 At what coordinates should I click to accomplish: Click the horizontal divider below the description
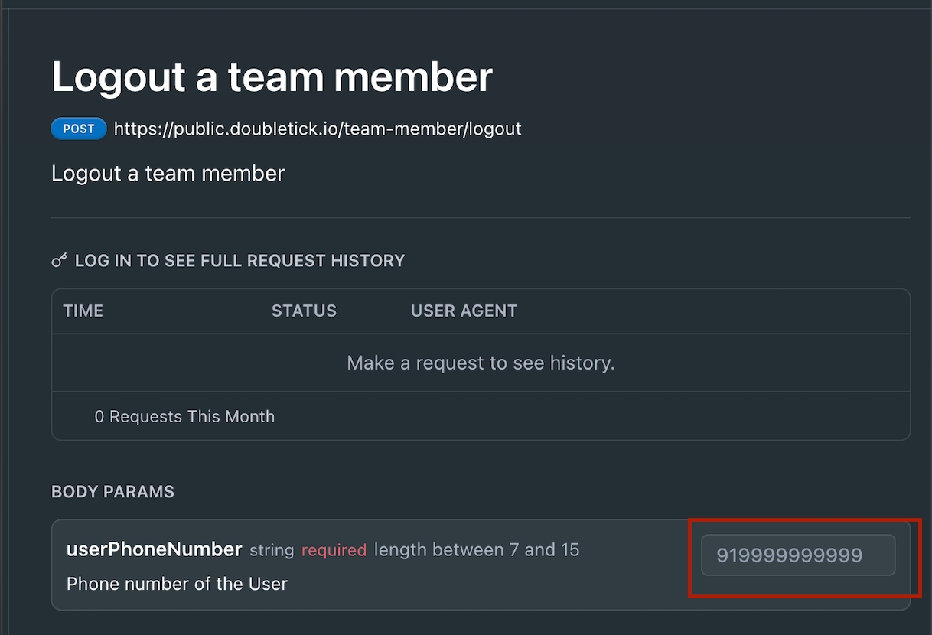pos(481,218)
